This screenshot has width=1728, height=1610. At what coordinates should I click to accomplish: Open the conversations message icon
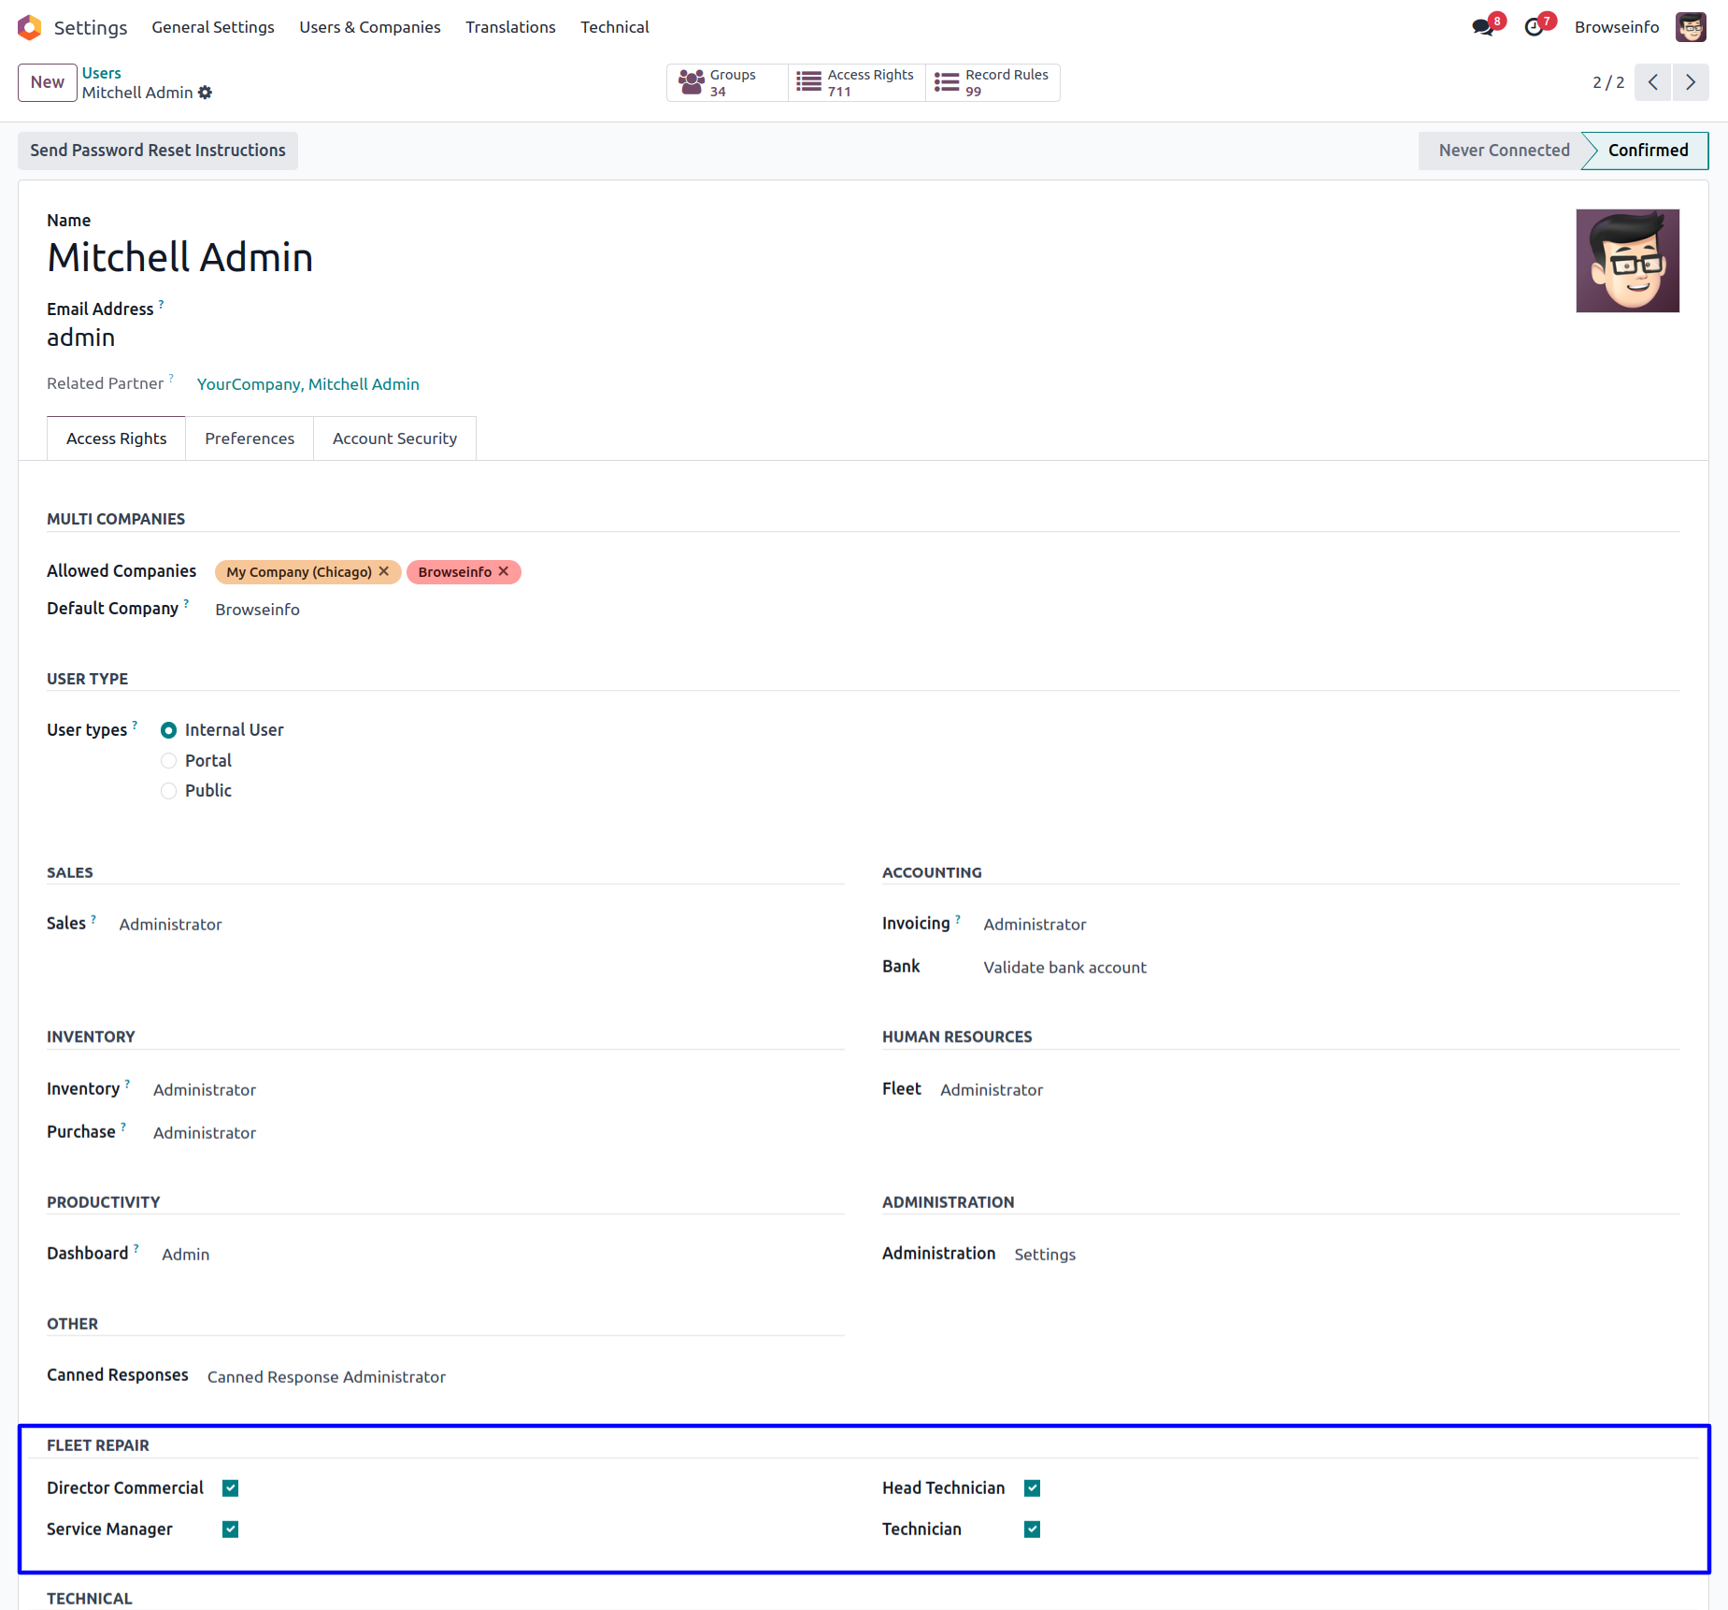1482,27
